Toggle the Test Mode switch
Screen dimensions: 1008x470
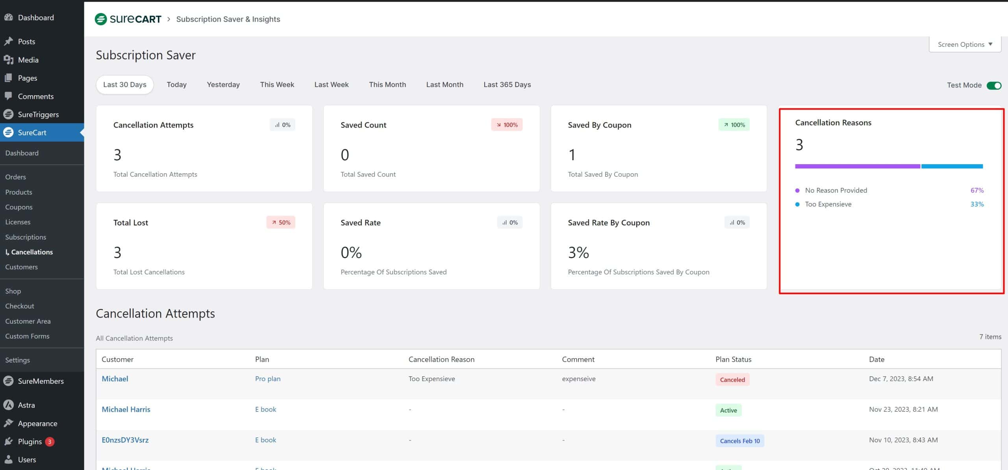[x=993, y=85]
